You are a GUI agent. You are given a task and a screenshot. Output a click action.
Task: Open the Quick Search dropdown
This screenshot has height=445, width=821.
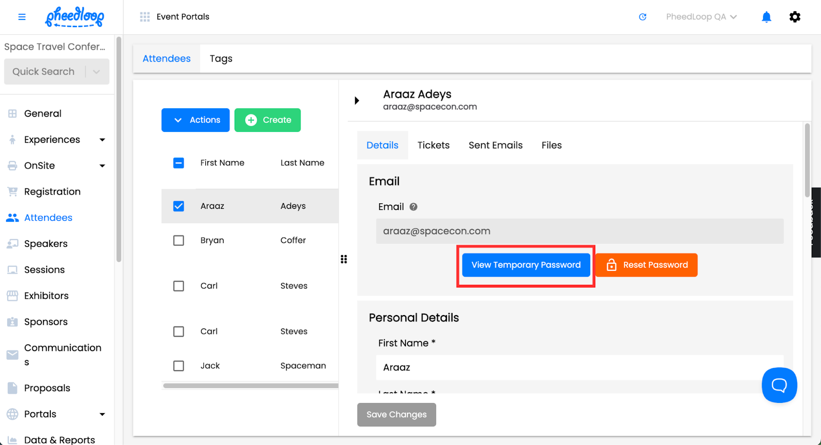56,71
